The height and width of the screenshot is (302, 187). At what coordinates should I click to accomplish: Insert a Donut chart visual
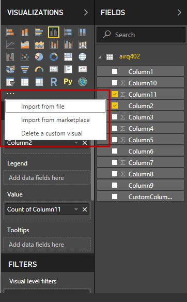(54, 57)
